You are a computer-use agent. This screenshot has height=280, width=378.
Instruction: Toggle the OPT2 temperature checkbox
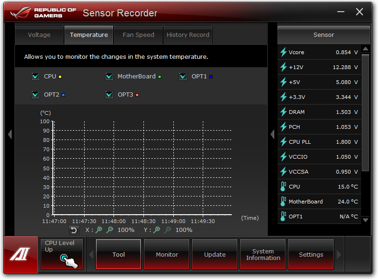tap(36, 95)
